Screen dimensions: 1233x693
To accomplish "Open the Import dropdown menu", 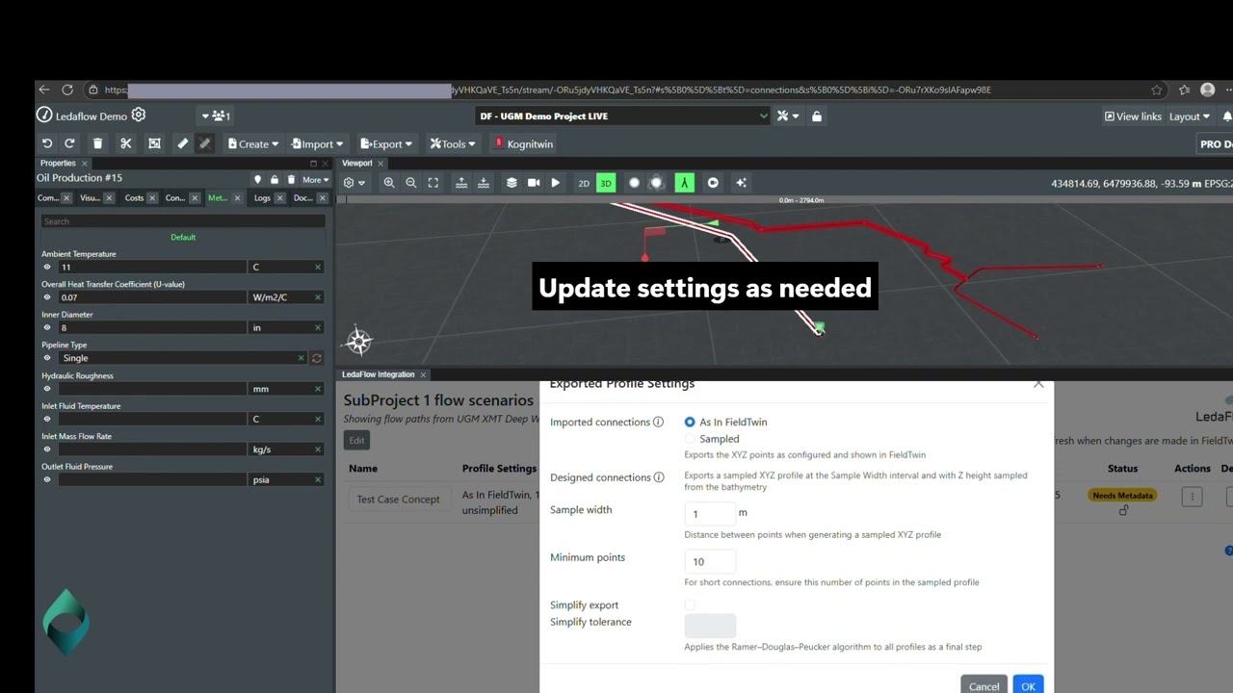I will point(317,144).
